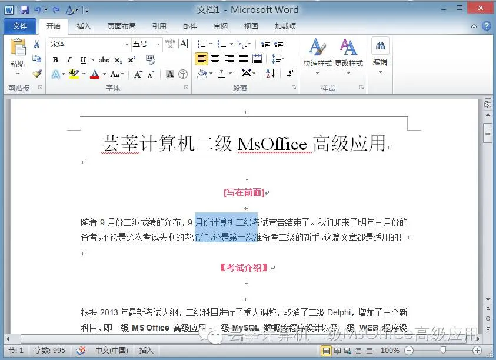Image resolution: width=496 pixels, height=360 pixels.
Task: Expand the Font dialog launcher
Action: pos(187,88)
